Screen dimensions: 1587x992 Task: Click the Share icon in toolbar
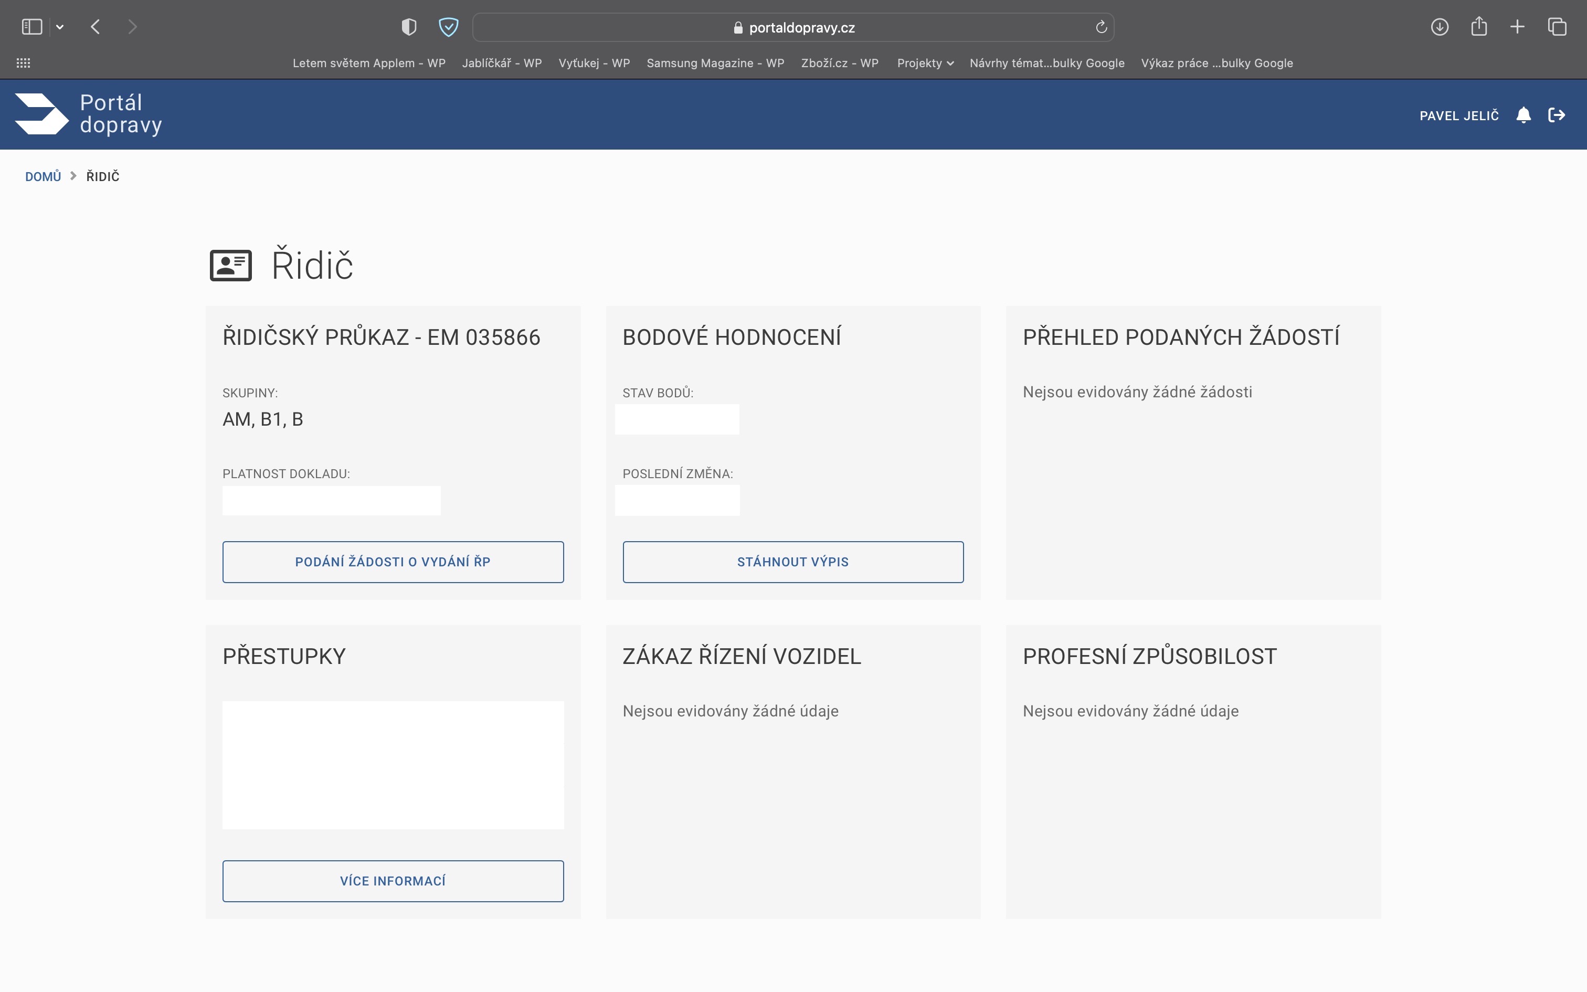[1479, 27]
